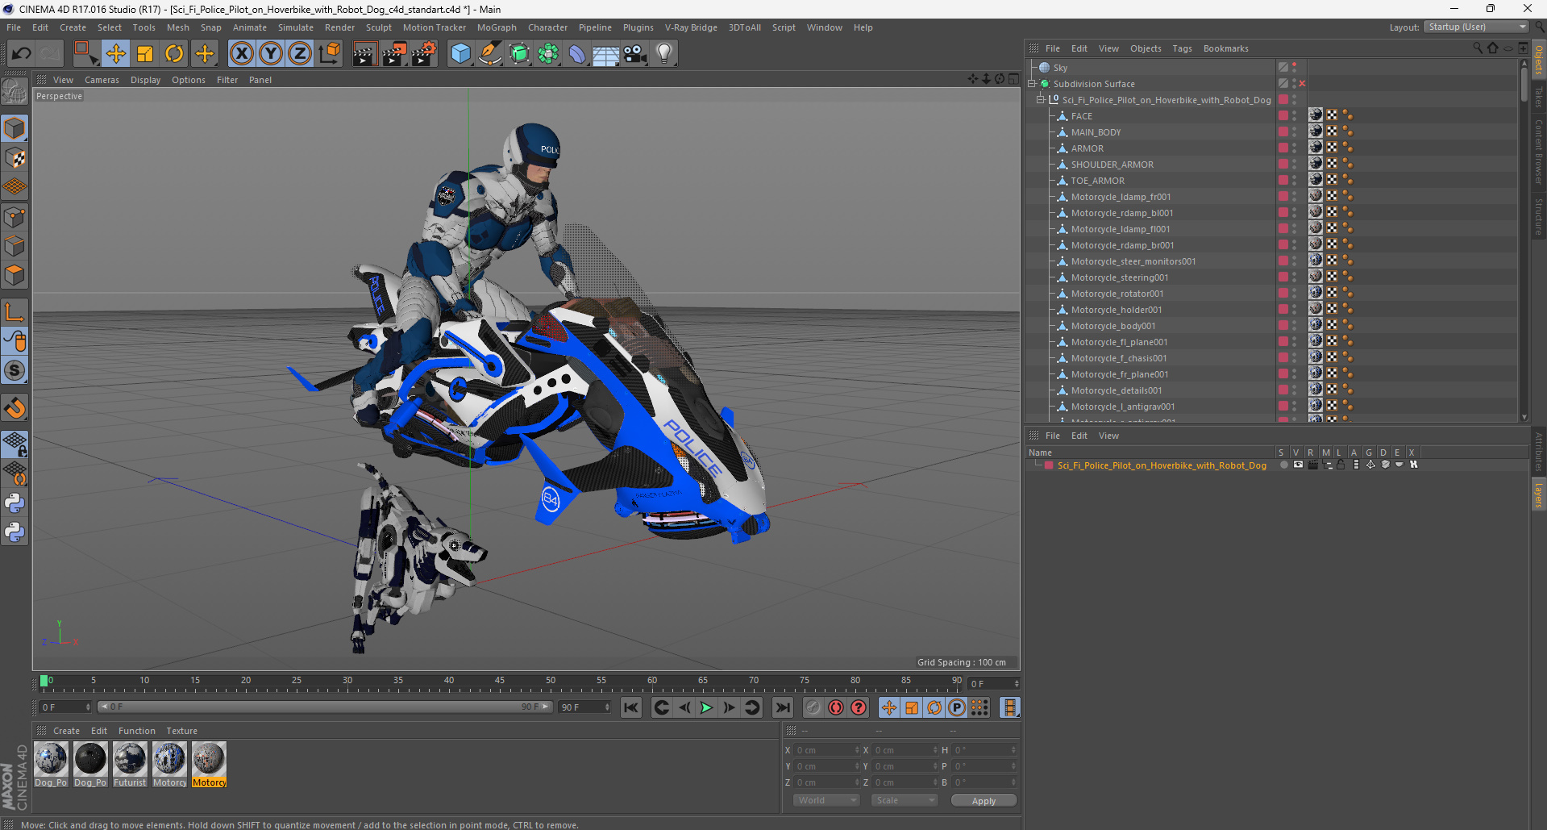The image size is (1547, 830).
Task: Click the coordinate system icon
Action: click(x=329, y=54)
